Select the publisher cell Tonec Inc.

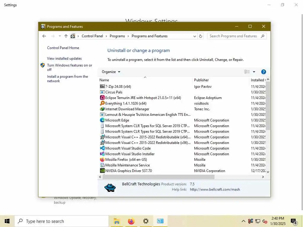(202, 109)
